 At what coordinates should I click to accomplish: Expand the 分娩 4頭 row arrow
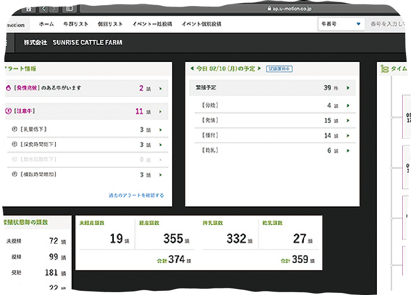[x=348, y=106]
